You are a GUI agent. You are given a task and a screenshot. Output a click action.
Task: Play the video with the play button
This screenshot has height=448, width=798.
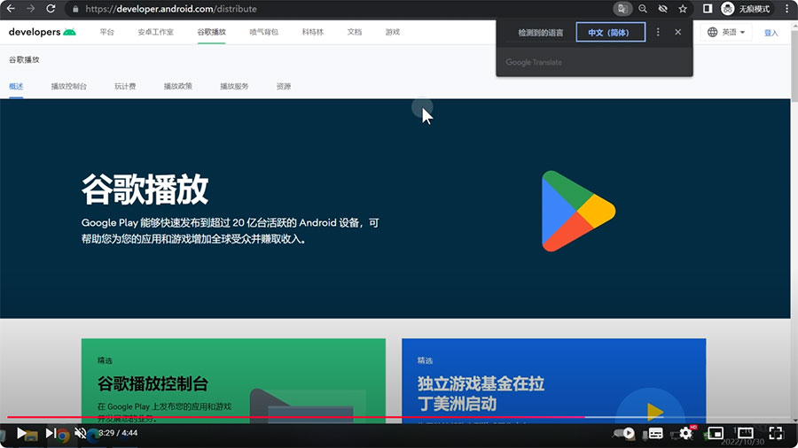tap(21, 433)
